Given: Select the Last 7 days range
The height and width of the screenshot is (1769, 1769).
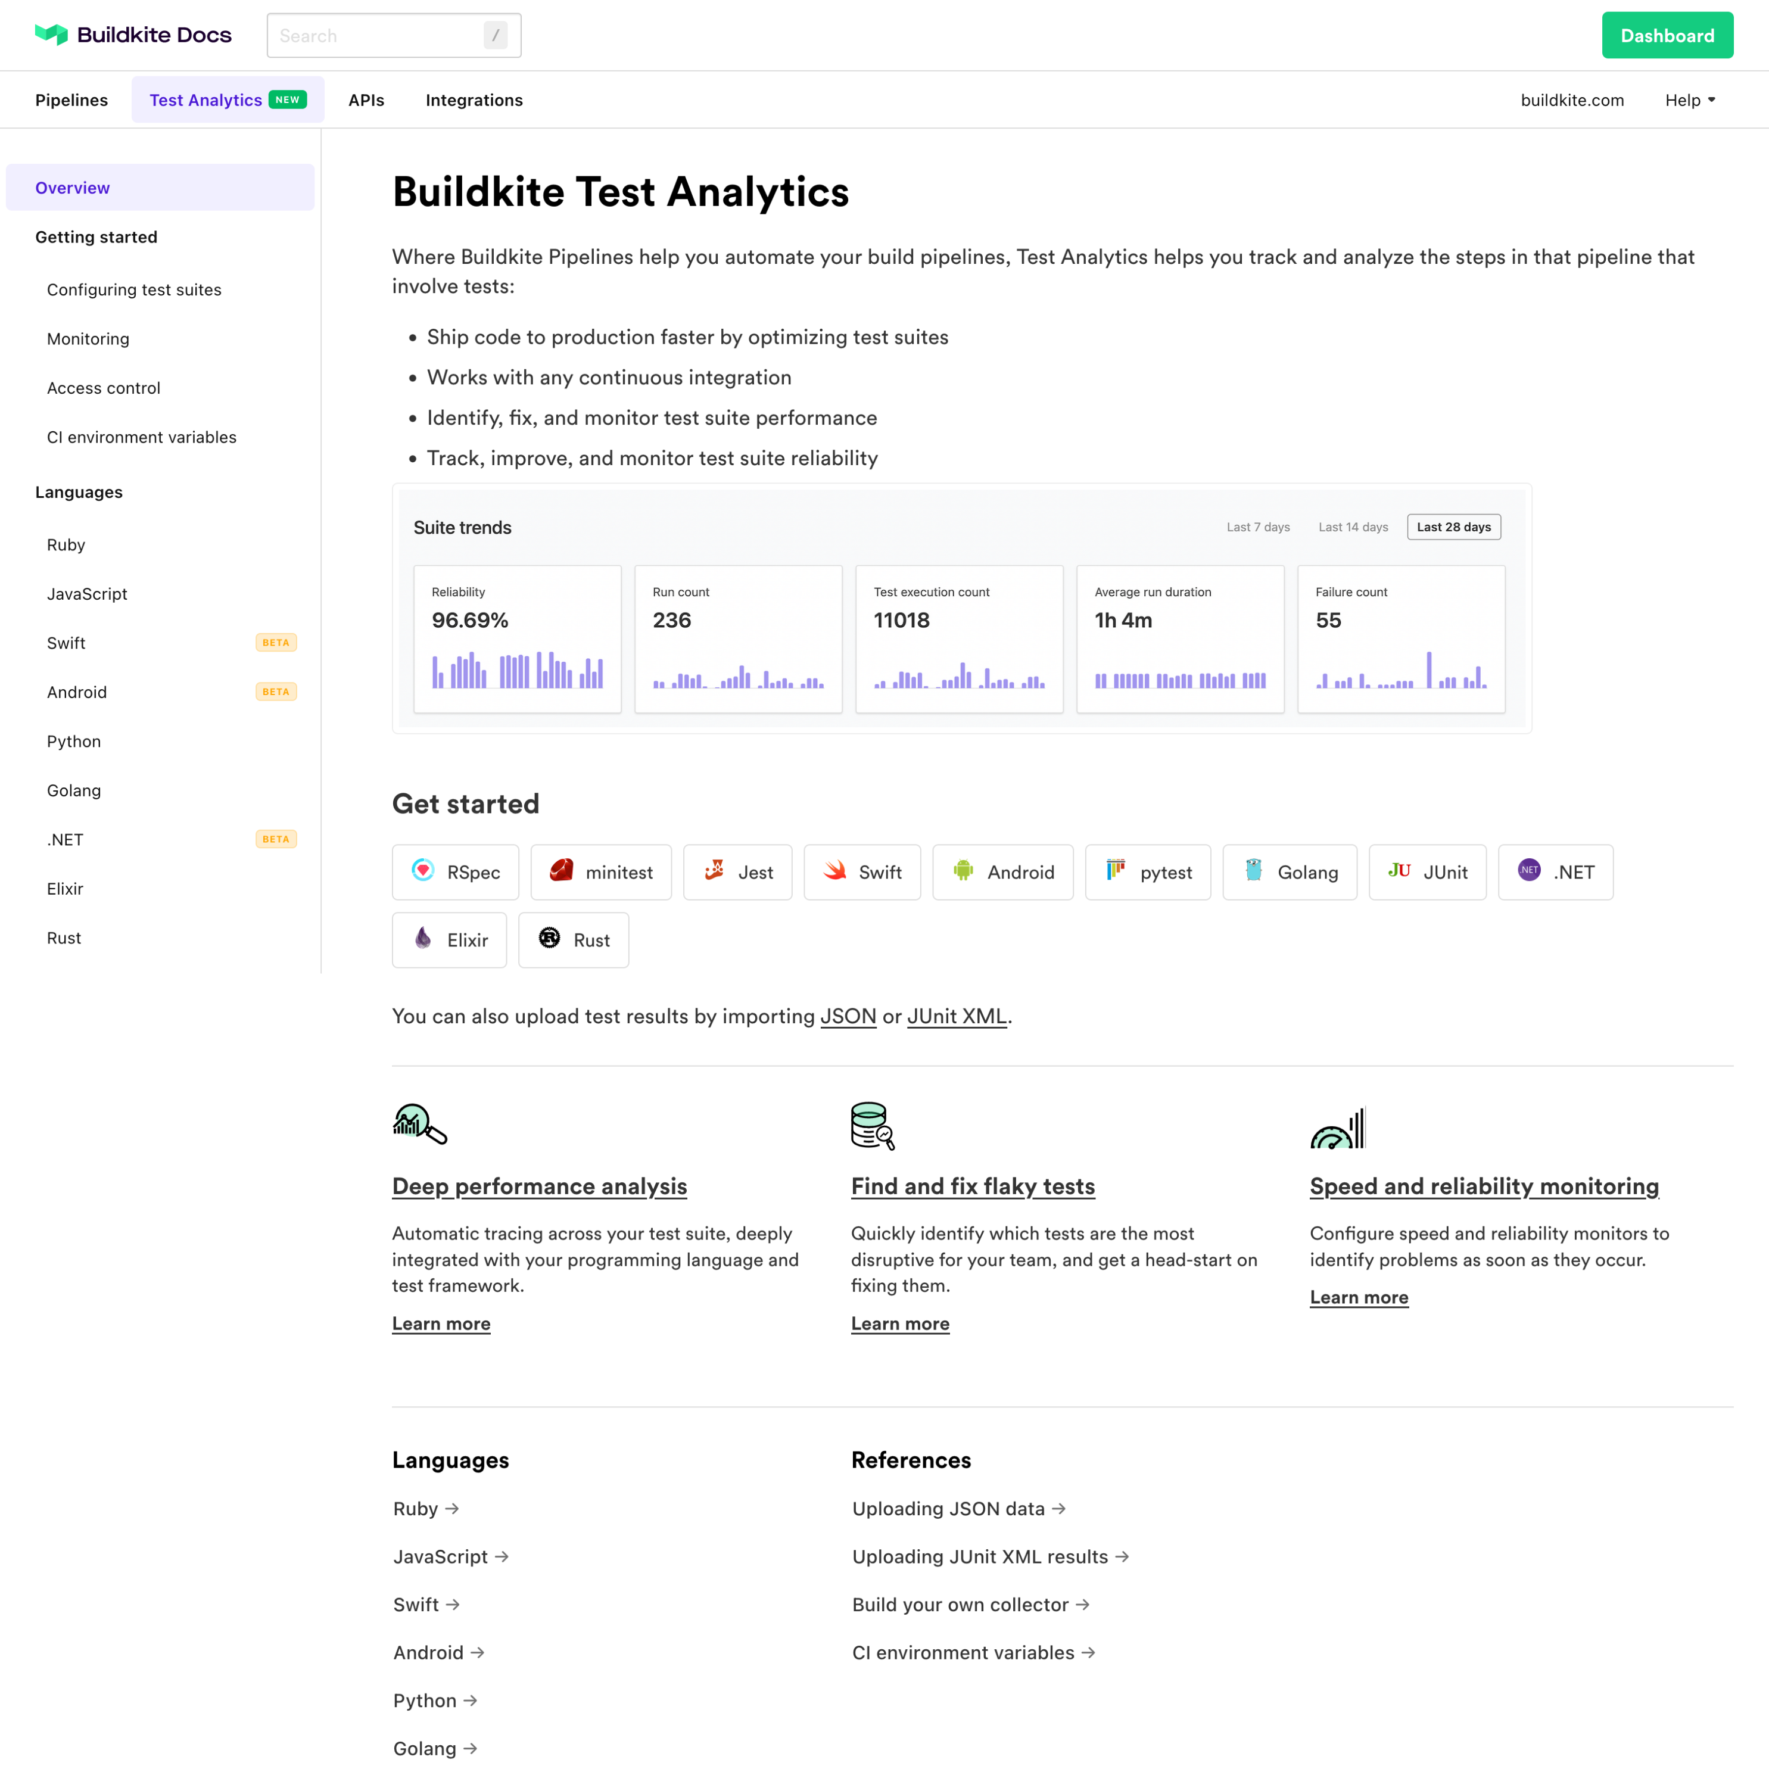Looking at the screenshot, I should tap(1258, 527).
